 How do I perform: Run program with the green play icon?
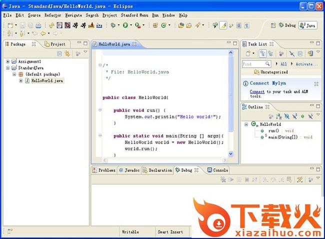click(x=125, y=25)
